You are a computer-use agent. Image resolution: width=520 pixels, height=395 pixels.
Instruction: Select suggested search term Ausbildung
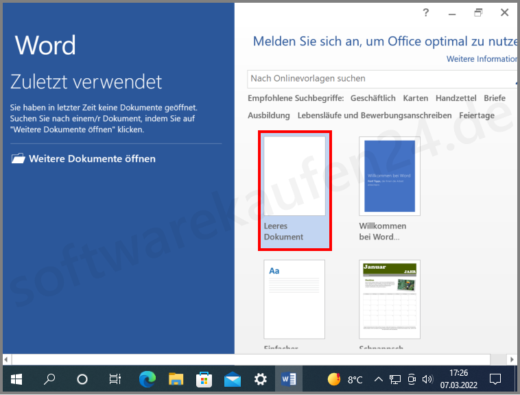click(x=269, y=115)
